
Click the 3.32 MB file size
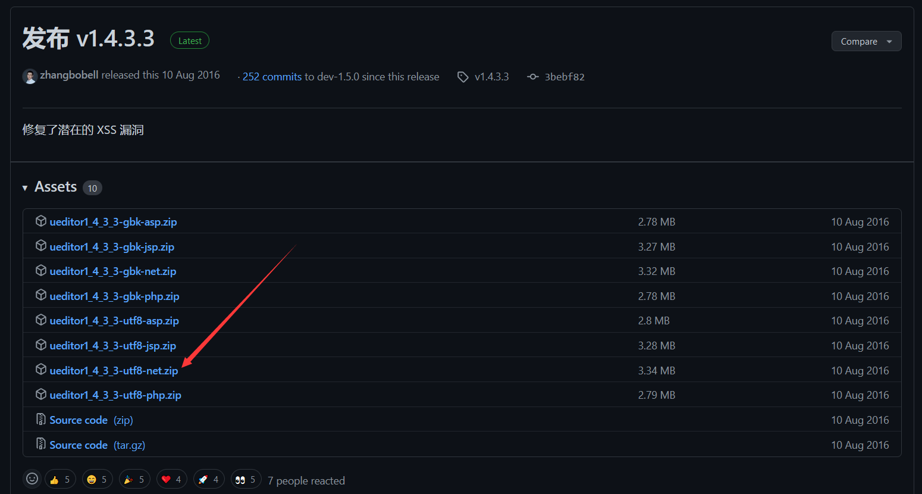(x=657, y=271)
